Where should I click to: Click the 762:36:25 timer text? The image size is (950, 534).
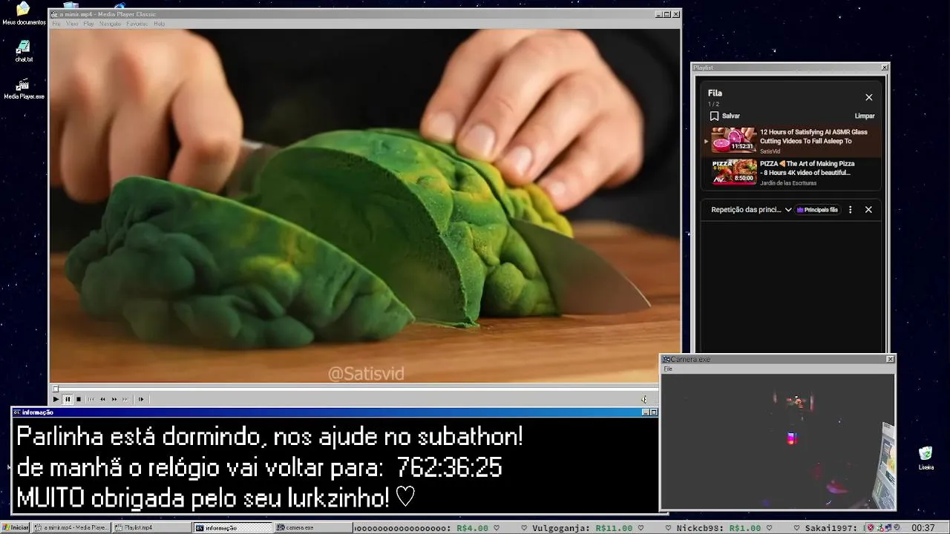pos(449,468)
